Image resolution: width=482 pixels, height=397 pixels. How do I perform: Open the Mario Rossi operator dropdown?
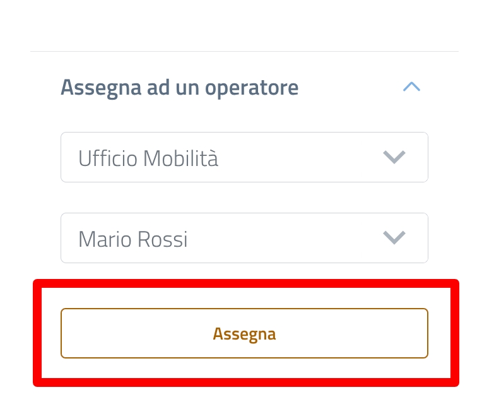(x=244, y=238)
